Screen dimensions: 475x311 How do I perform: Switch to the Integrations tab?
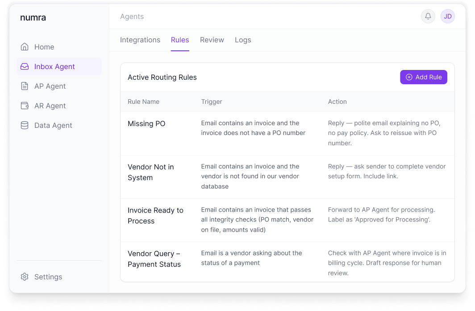click(x=140, y=40)
